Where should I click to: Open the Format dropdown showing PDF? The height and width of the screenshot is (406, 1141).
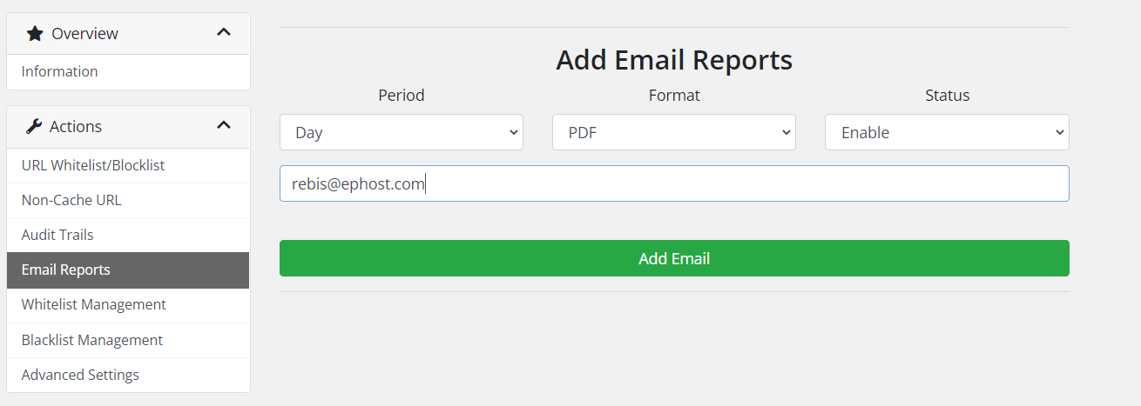(674, 132)
